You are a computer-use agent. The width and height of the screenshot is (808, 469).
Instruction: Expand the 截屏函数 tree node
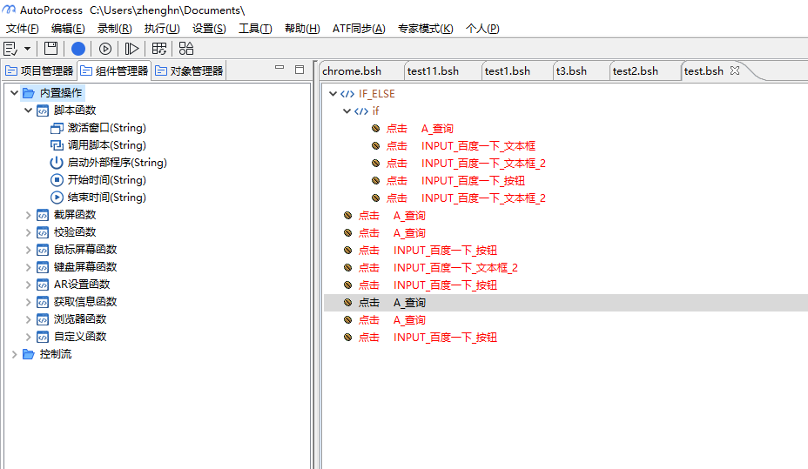[29, 215]
